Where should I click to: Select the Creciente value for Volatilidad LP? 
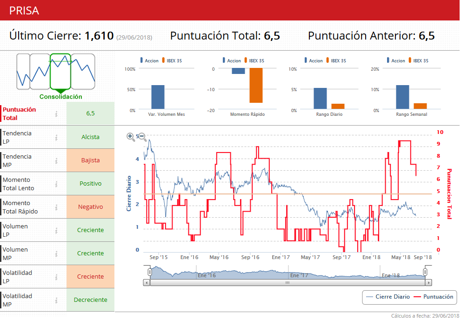click(90, 276)
